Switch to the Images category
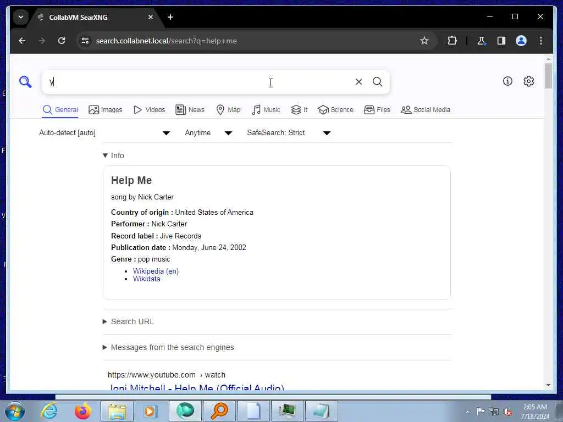 point(106,110)
